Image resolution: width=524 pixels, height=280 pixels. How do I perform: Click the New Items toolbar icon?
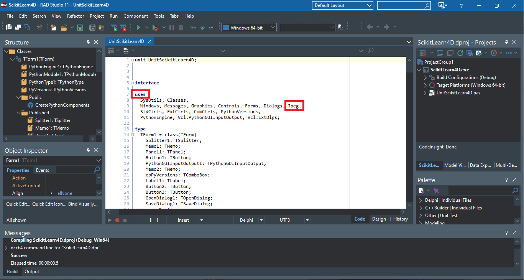54,27
